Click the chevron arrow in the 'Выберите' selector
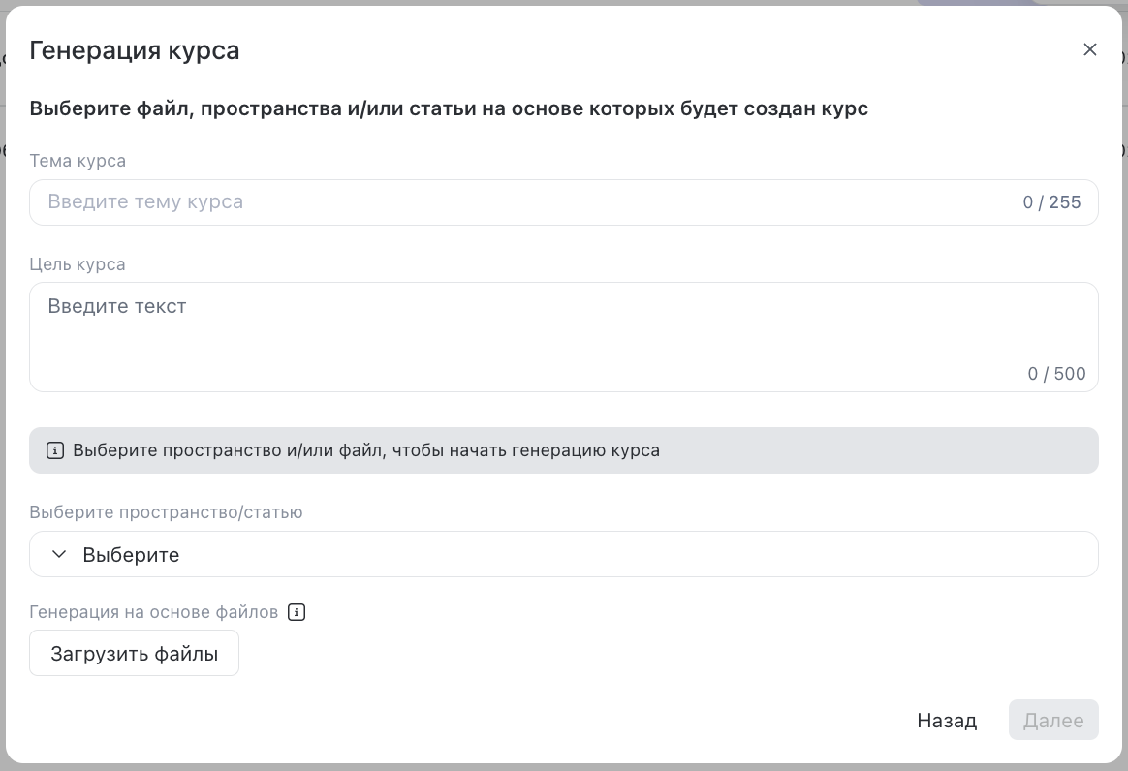This screenshot has width=1128, height=771. pyautogui.click(x=57, y=554)
